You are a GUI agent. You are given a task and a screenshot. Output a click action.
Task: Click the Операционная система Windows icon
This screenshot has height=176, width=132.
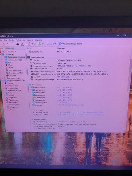click(5, 81)
